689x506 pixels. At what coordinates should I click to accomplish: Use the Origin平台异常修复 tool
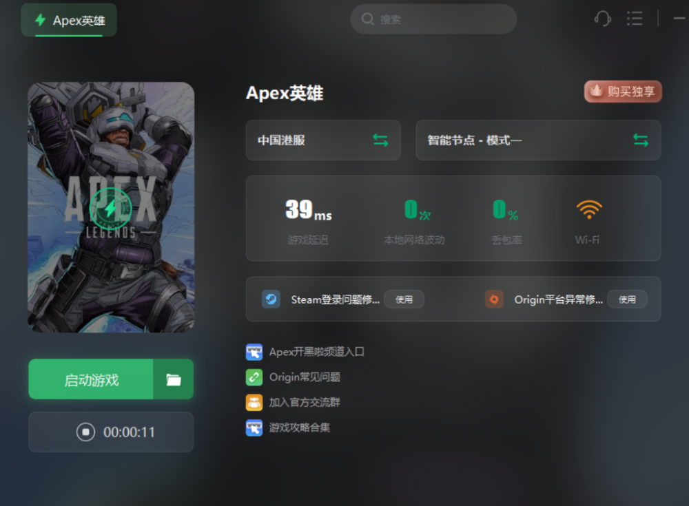(x=627, y=299)
